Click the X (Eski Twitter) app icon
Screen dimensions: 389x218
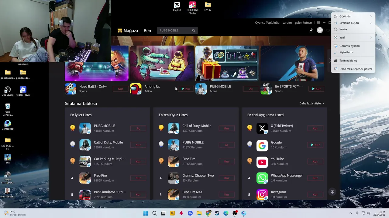[x=262, y=128]
